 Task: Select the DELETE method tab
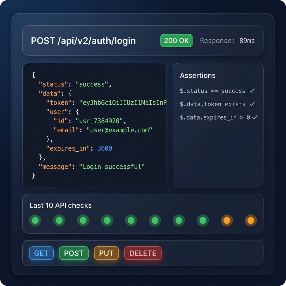tap(143, 253)
